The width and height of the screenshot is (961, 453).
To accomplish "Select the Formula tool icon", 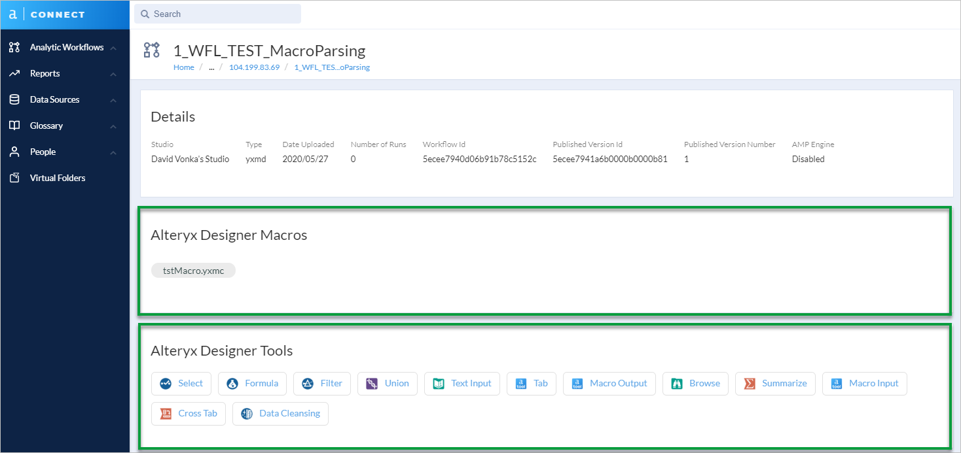I will [x=234, y=384].
